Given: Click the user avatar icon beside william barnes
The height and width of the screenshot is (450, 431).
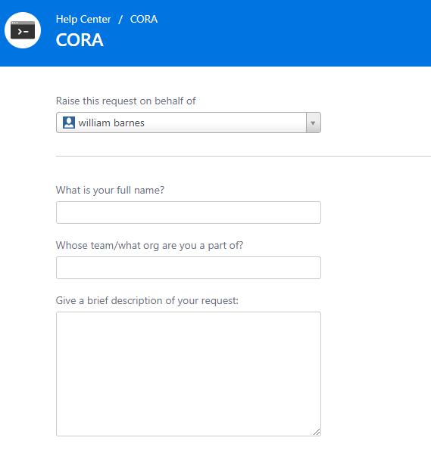Looking at the screenshot, I should [69, 123].
